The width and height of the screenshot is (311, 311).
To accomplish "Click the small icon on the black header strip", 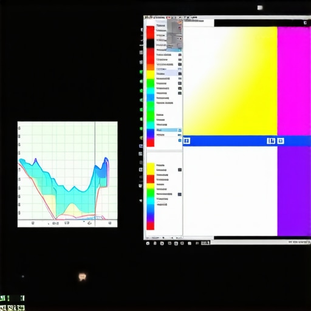I will pyautogui.click(x=305, y=22).
